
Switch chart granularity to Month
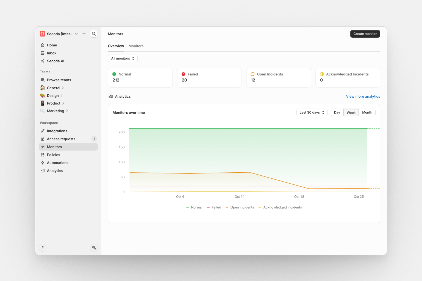click(367, 113)
